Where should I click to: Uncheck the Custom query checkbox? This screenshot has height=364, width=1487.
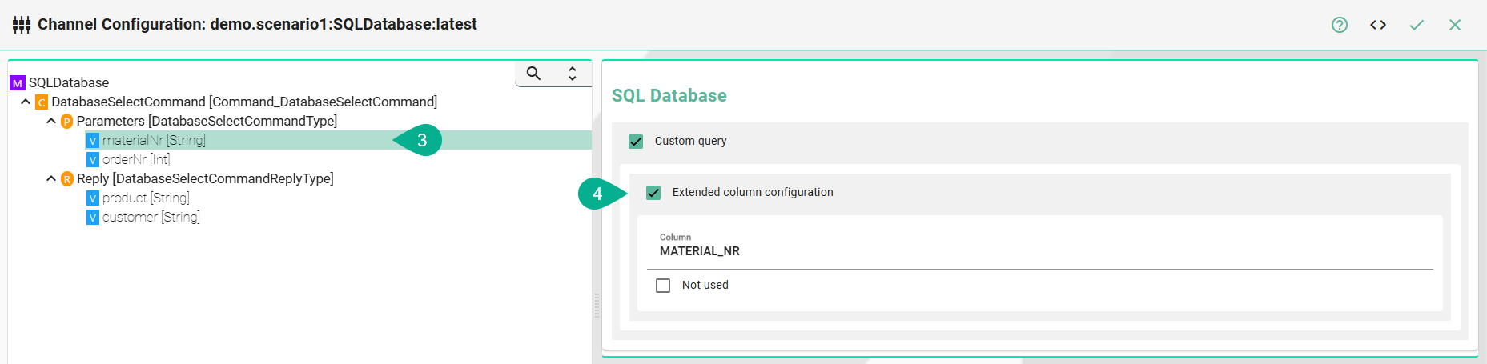[636, 142]
